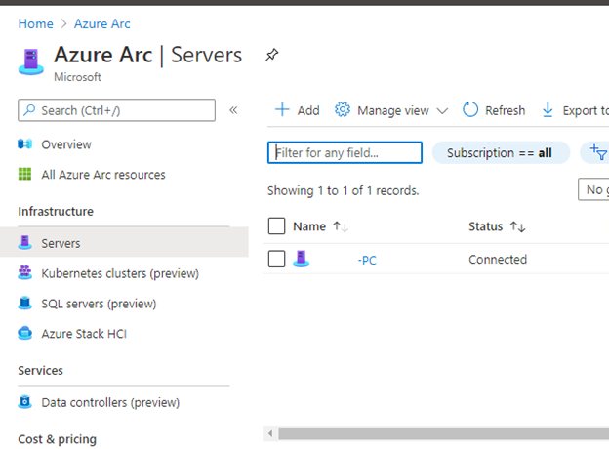Open the Home breadcrumb link

click(35, 23)
